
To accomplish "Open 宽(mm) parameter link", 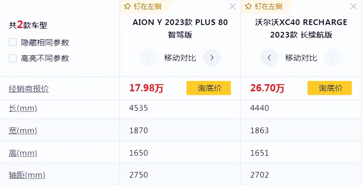I will pyautogui.click(x=23, y=130).
